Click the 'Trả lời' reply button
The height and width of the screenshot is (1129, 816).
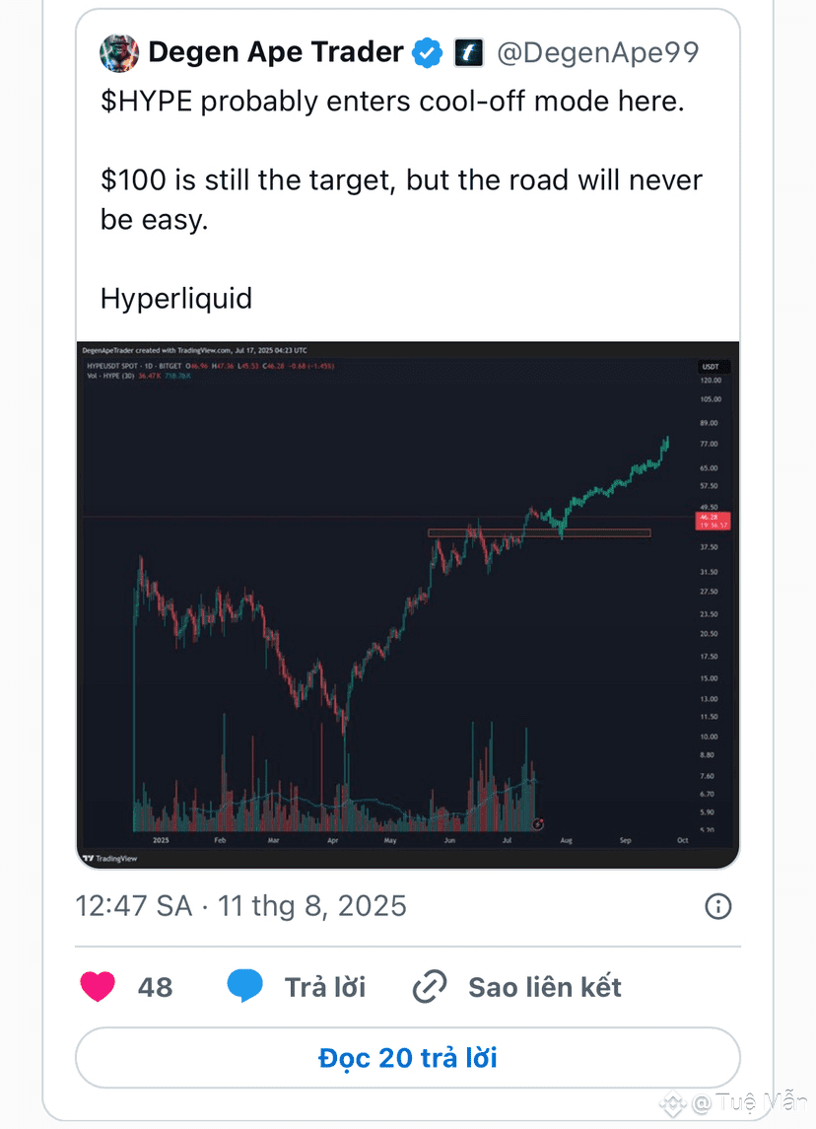coord(325,987)
